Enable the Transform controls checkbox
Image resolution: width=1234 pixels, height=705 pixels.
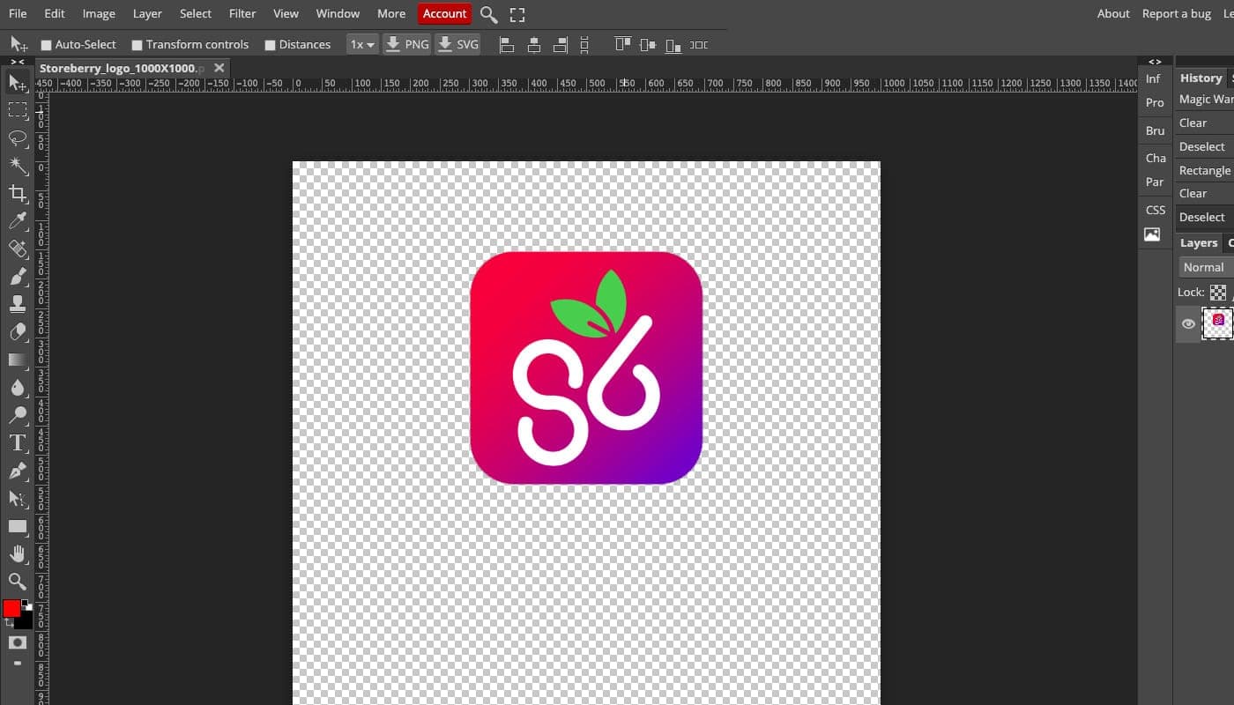point(137,45)
